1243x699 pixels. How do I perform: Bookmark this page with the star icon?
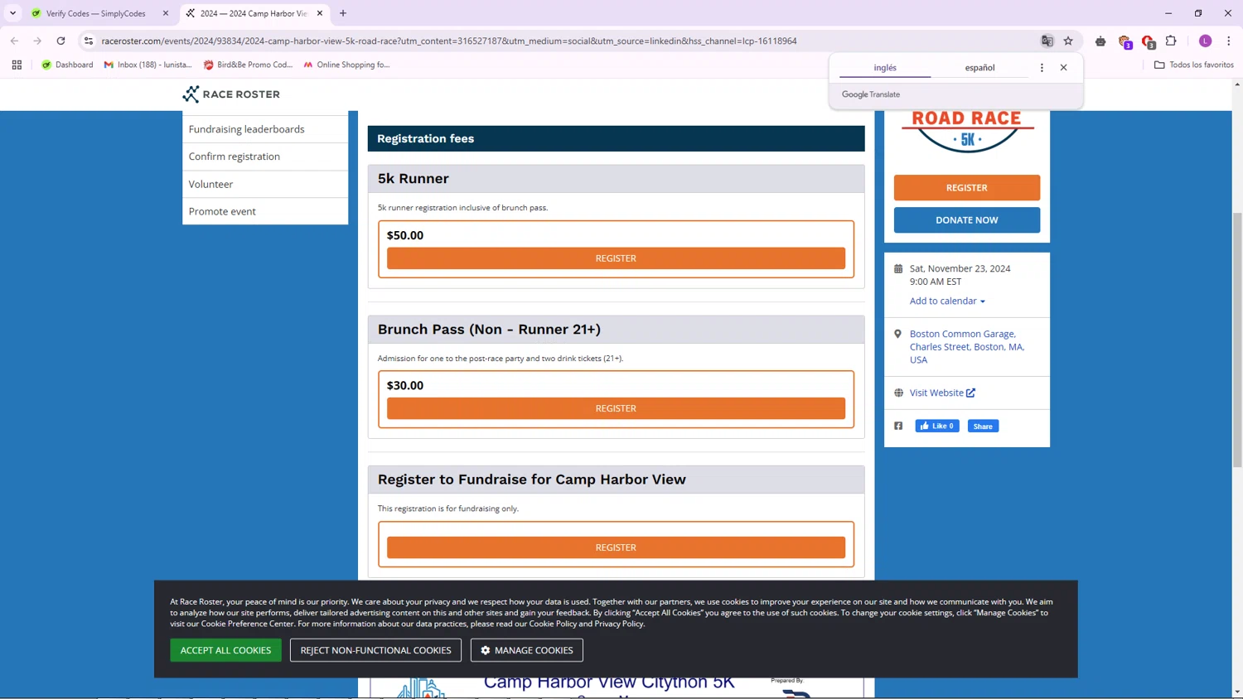(1068, 41)
